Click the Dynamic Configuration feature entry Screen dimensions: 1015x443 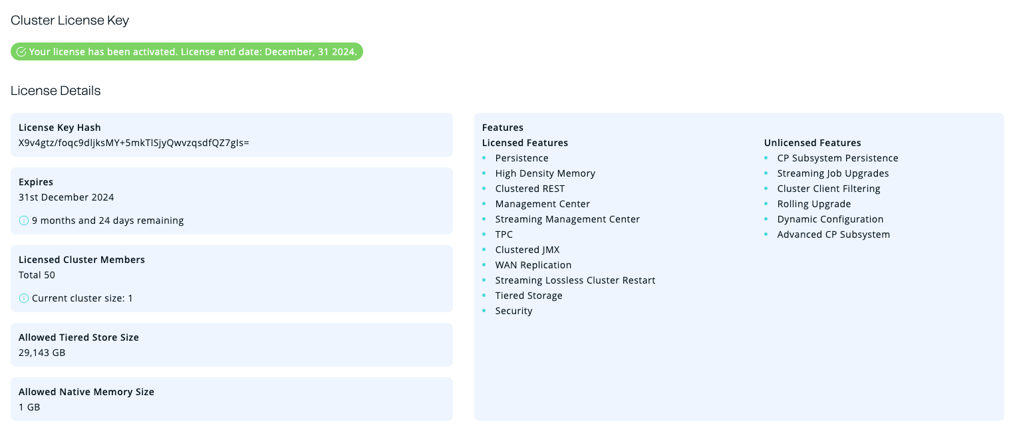[x=830, y=219]
